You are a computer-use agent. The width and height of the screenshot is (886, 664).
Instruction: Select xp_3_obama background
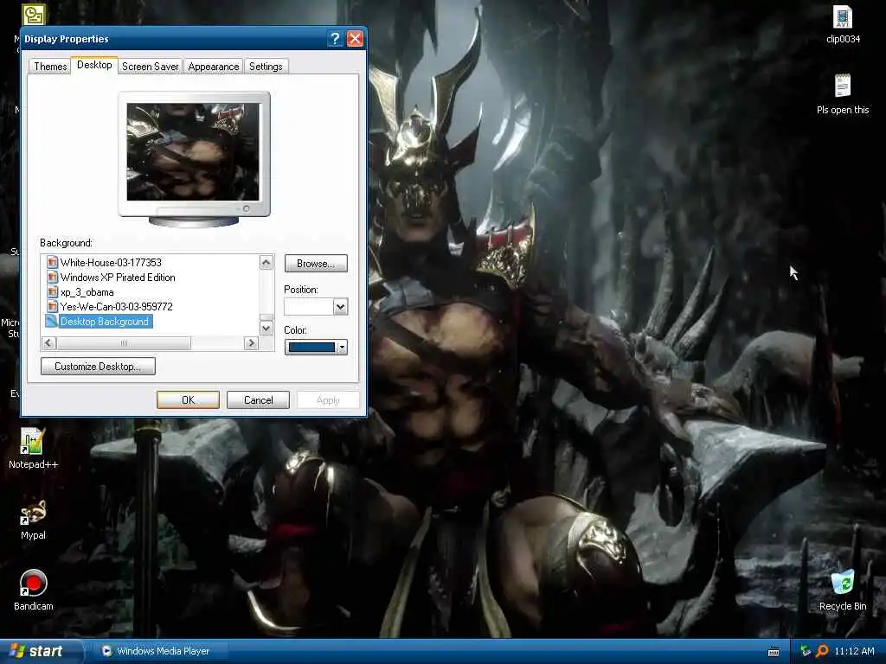coord(87,292)
